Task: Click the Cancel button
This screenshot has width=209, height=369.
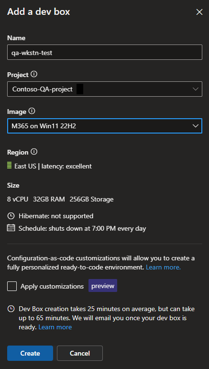Action: click(80, 353)
